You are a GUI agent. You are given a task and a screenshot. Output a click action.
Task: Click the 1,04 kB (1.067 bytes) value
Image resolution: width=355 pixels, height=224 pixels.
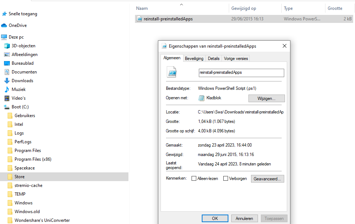216,121
